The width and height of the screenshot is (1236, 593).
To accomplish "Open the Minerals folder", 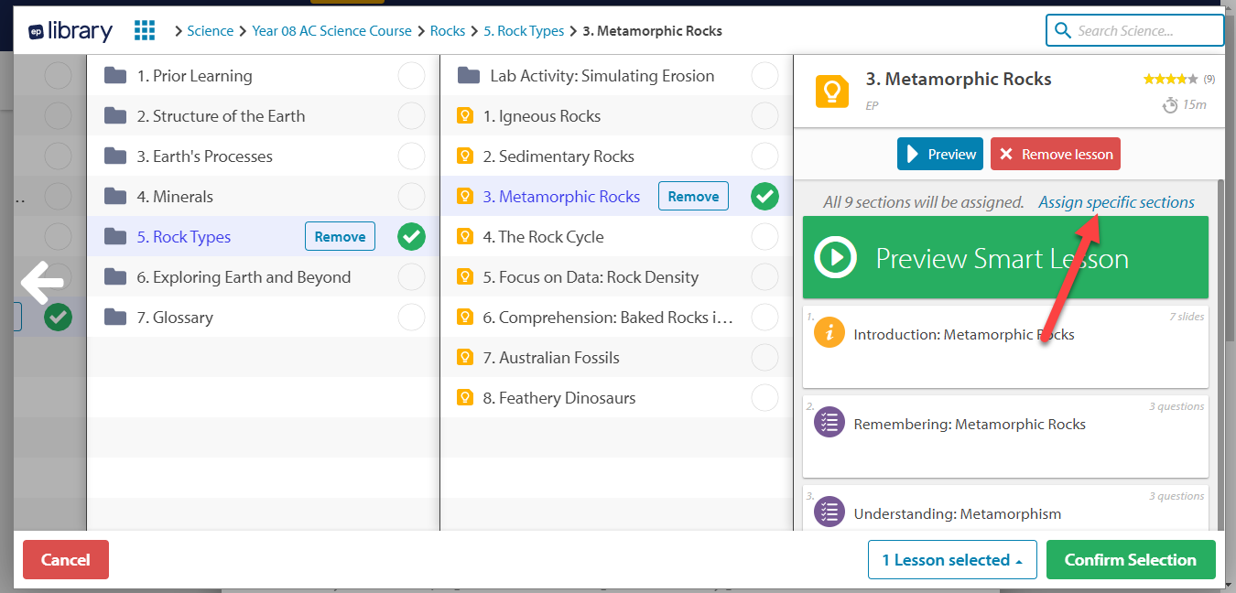I will click(182, 197).
